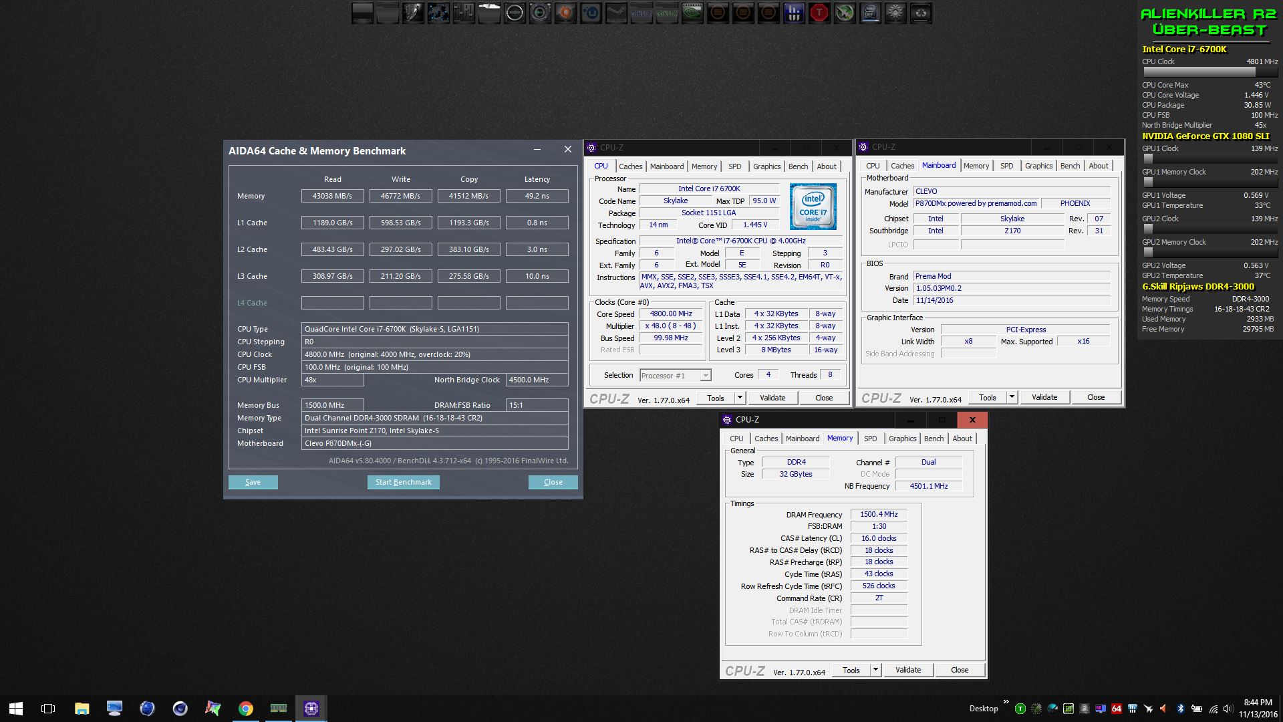Open Cinema 4D sphere icon on the taskbar

coord(180,709)
